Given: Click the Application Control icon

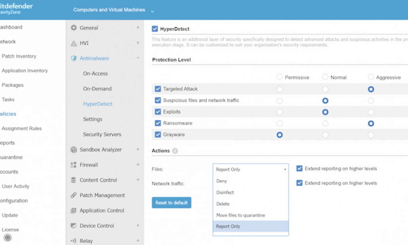Looking at the screenshot, I should (x=73, y=211).
